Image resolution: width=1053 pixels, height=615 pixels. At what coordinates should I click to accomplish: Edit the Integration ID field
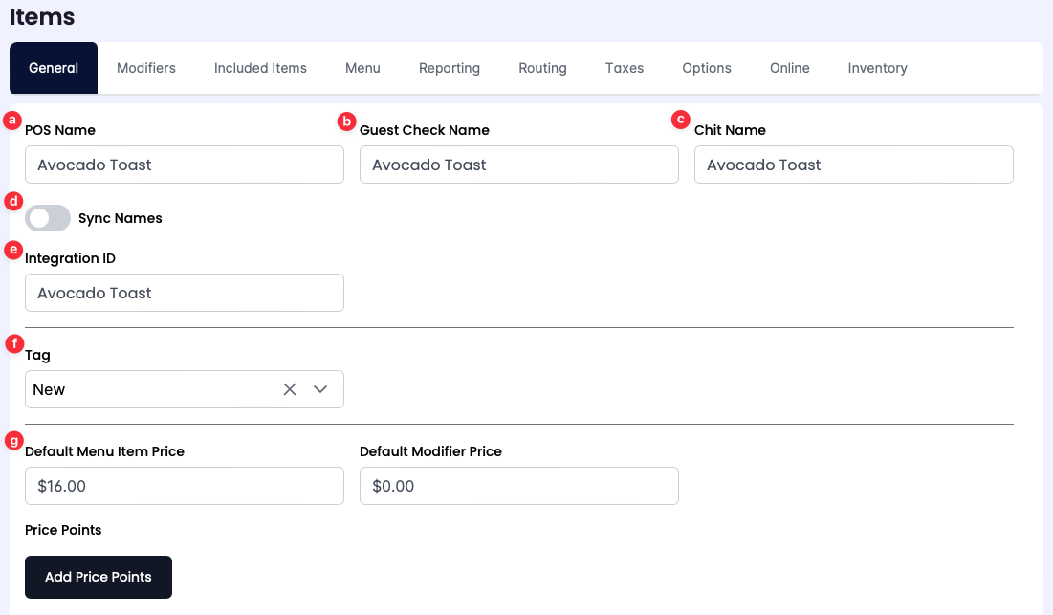click(185, 293)
